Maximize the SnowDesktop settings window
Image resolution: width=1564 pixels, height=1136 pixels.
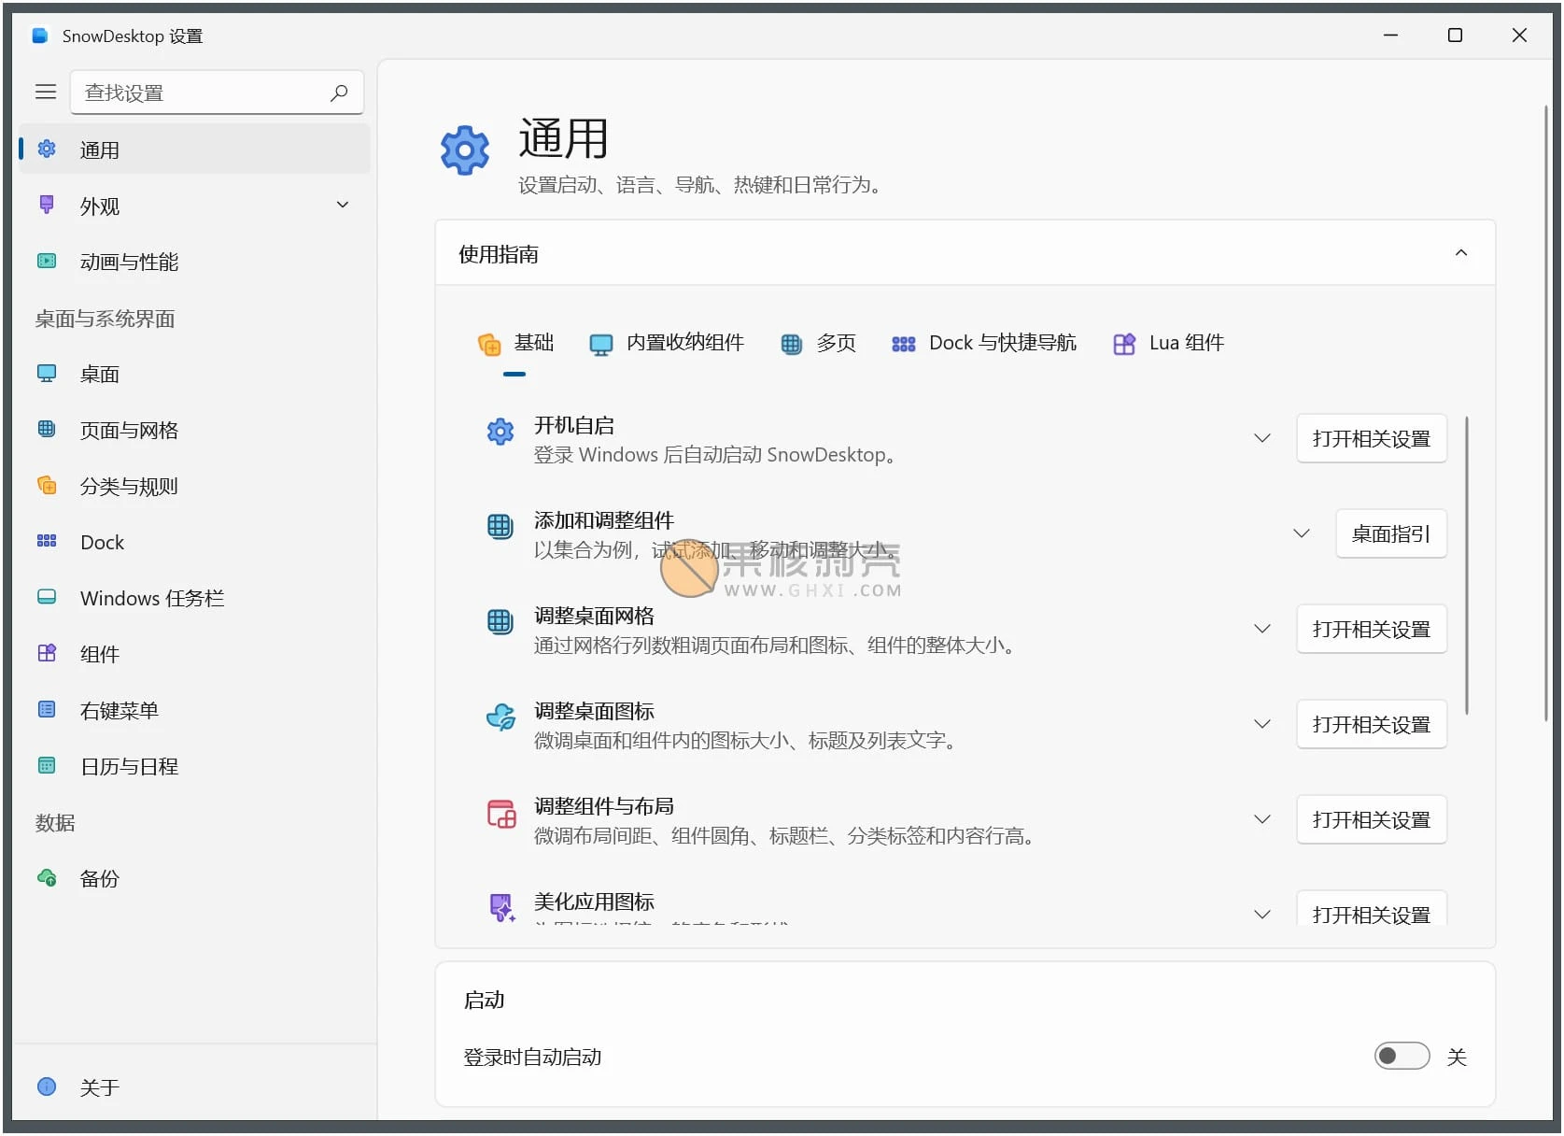coord(1455,35)
